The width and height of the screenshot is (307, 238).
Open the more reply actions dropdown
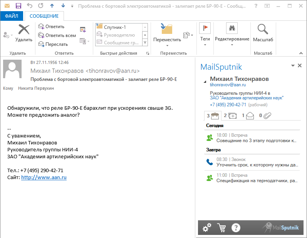(x=85, y=41)
